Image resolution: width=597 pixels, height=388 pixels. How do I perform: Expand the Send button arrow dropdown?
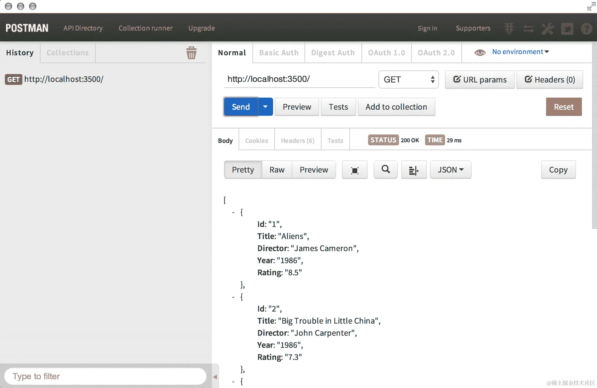(x=265, y=107)
